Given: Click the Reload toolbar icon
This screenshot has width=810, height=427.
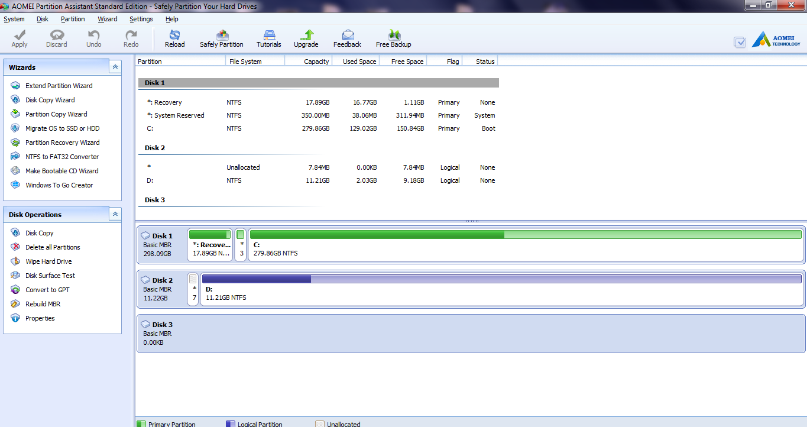Looking at the screenshot, I should (174, 35).
